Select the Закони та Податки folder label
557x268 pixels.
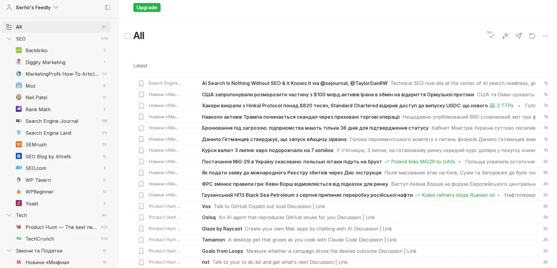click(x=39, y=251)
